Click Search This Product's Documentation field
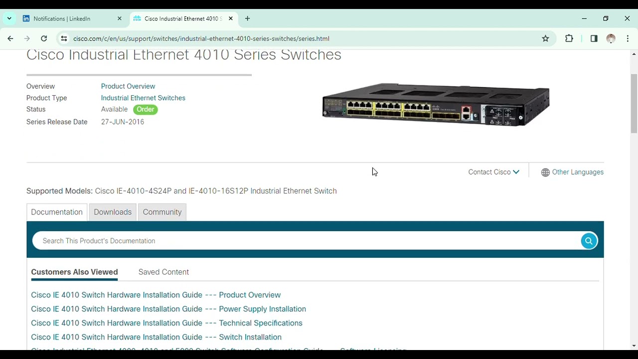Screen dimensions: 638x359 pos(307,241)
